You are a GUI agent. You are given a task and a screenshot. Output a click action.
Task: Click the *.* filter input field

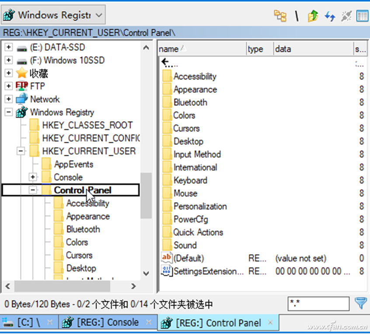[318, 303]
